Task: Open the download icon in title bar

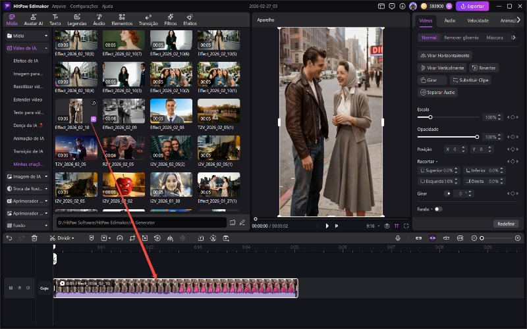Action: coord(402,6)
